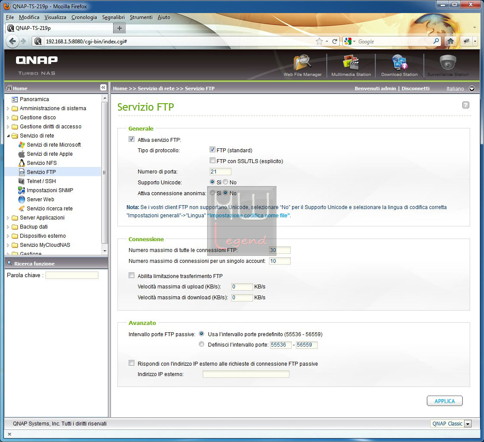Viewport: 484px width, 442px height.
Task: Open new tab with plus button
Action: (x=120, y=28)
